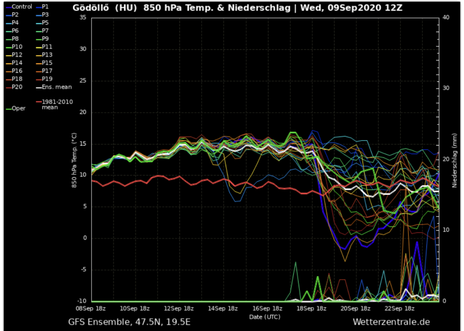The width and height of the screenshot is (464, 331).
Task: Click the P10 legend entry
Action: click(16, 47)
